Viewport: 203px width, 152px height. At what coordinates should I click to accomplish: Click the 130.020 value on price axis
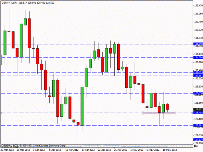(x=198, y=78)
